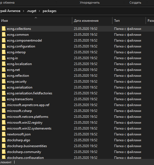
Task: Go to the .nuget breadcrumb folder
Action: click(32, 11)
